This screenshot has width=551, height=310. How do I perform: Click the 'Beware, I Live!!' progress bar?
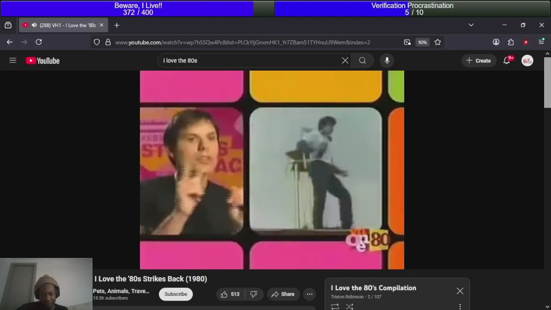pyautogui.click(x=137, y=9)
